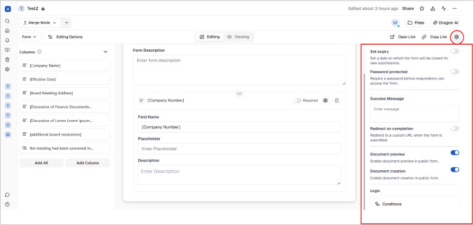Click the Test2 document title
Screen dimensions: 474x225
33,8
